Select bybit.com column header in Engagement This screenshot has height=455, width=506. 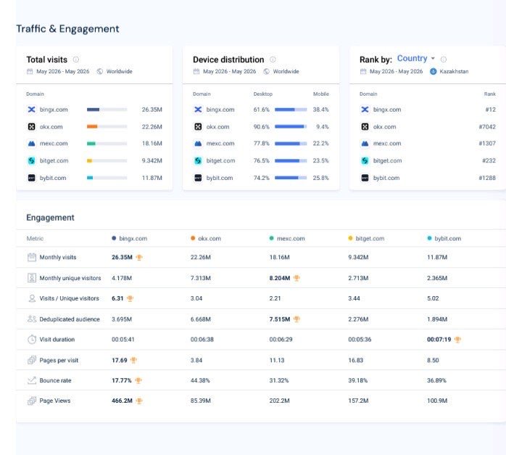444,238
